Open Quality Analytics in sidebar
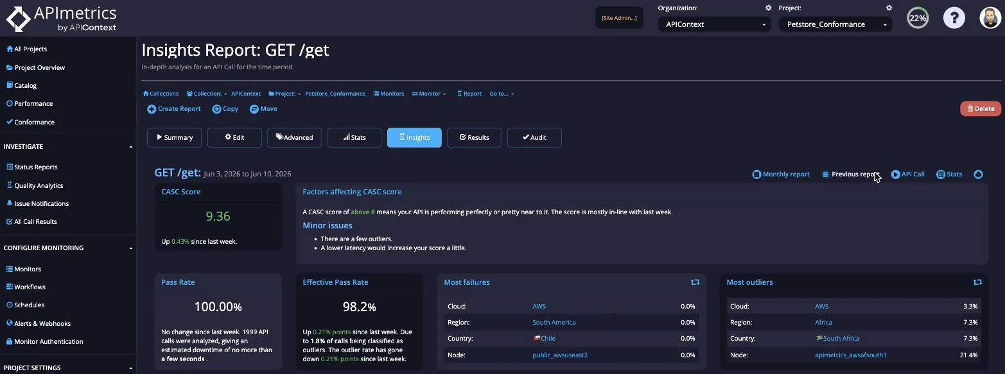Screen dimensions: 1005x374 coord(35,185)
